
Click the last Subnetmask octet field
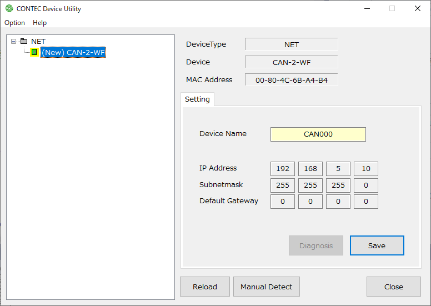click(365, 185)
